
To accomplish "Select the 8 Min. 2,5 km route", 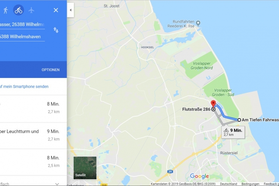I will [x=33, y=162].
